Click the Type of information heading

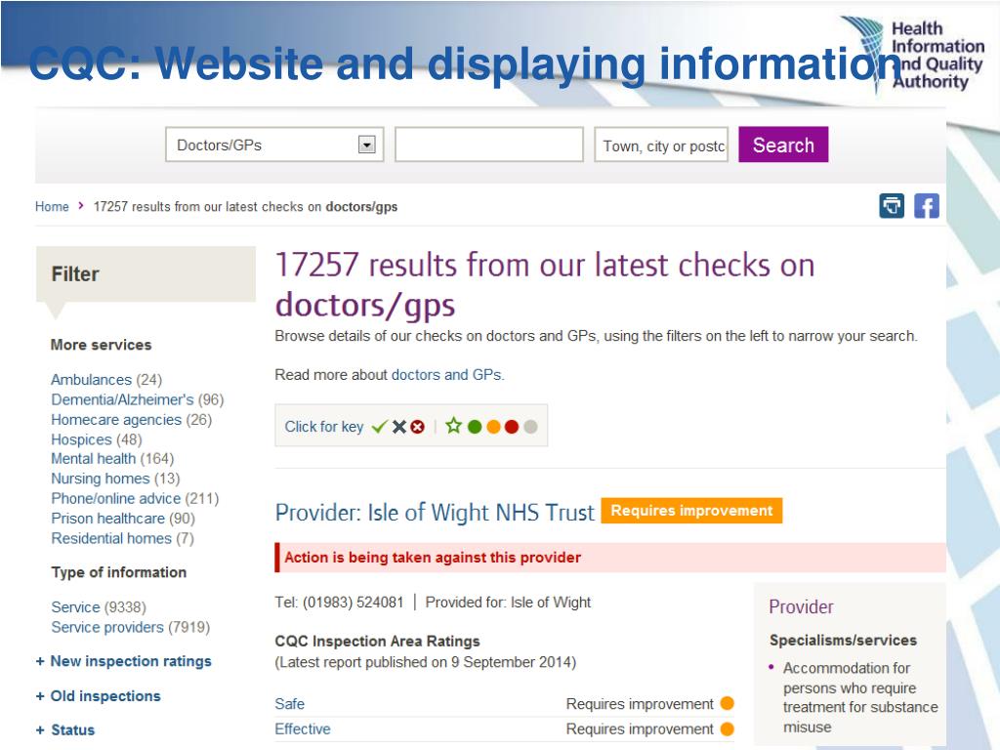(118, 572)
